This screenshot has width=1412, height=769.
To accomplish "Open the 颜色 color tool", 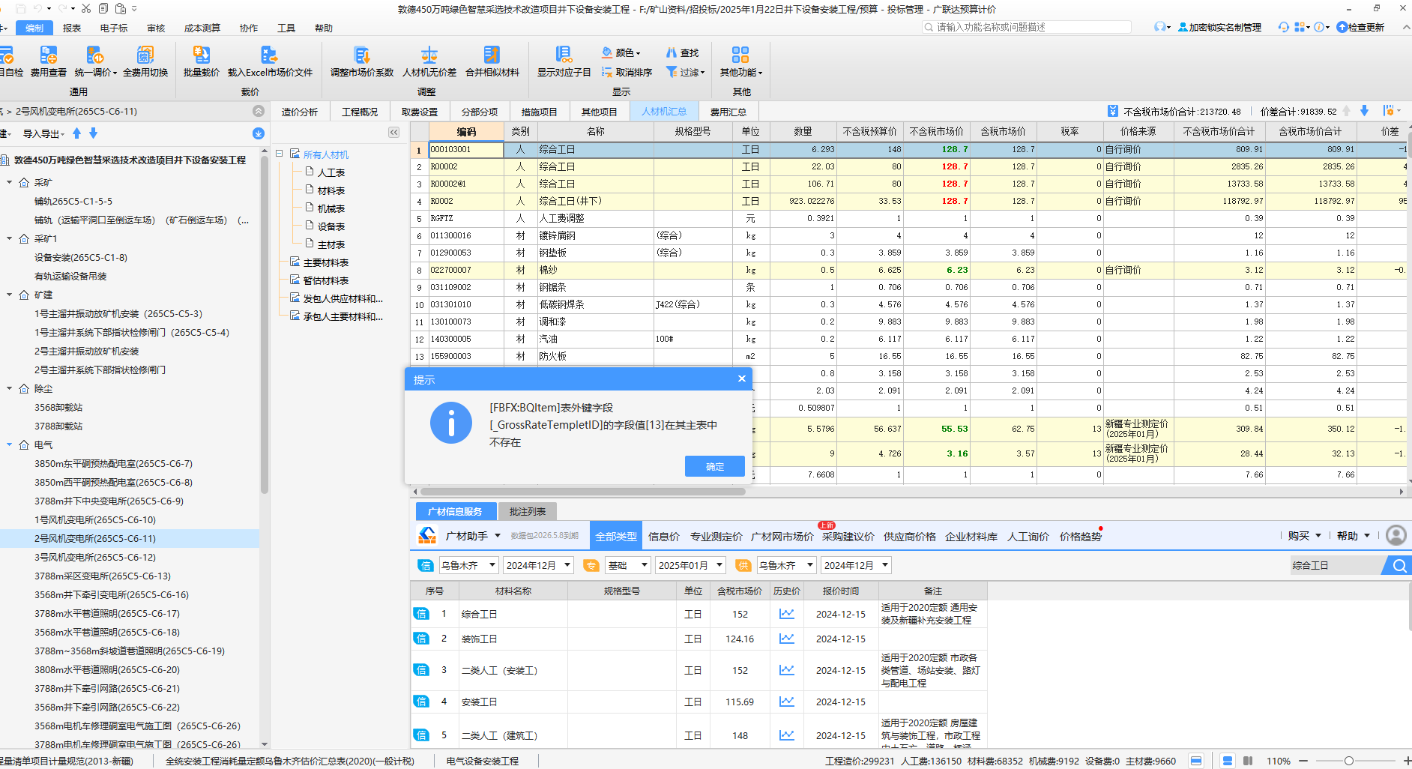I will [621, 52].
